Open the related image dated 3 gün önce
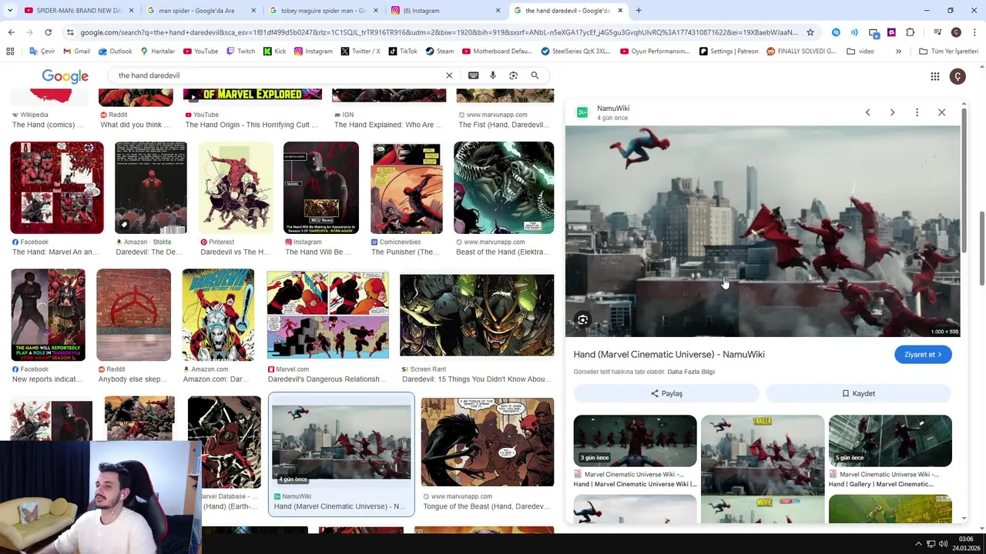986x554 pixels. pos(635,441)
